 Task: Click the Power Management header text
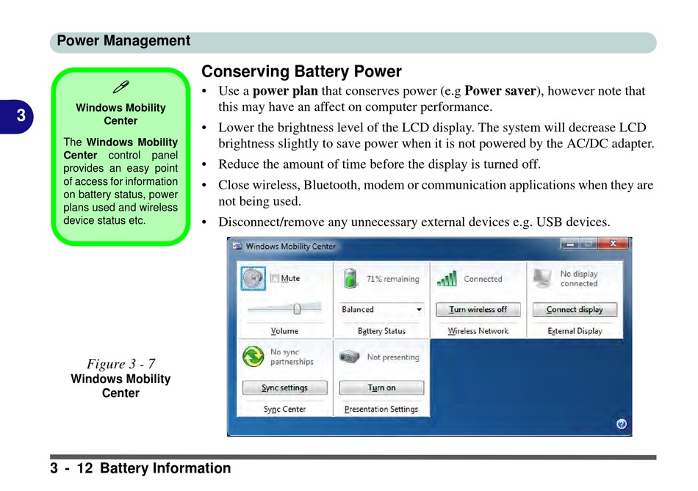123,40
